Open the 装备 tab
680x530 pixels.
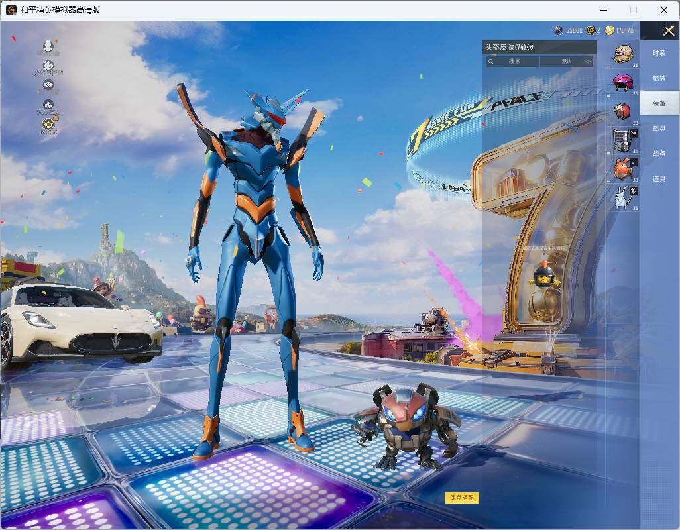click(659, 103)
